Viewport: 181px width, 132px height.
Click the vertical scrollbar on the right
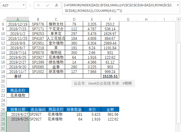tap(178, 75)
